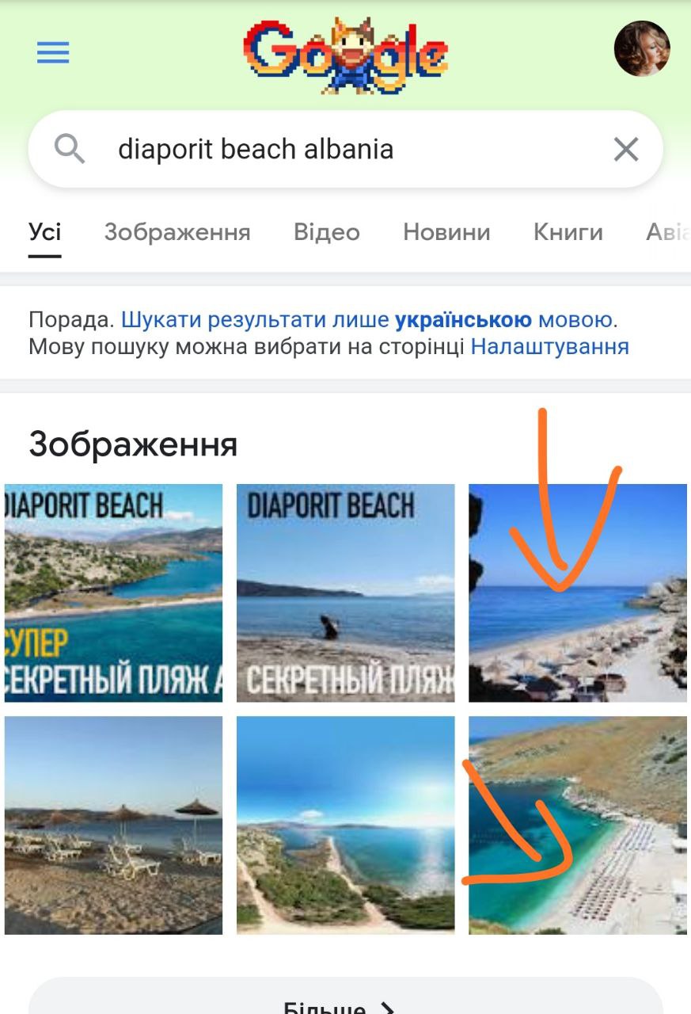Open the Книги tab
Screen dimensions: 691x1014
point(568,232)
